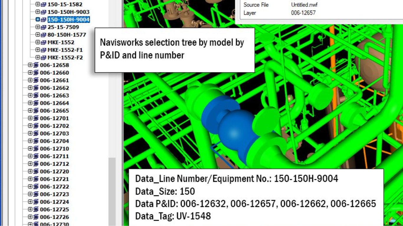The height and width of the screenshot is (226, 403).
Task: Click layer icon beside 006-12712
Action: [x=36, y=164]
